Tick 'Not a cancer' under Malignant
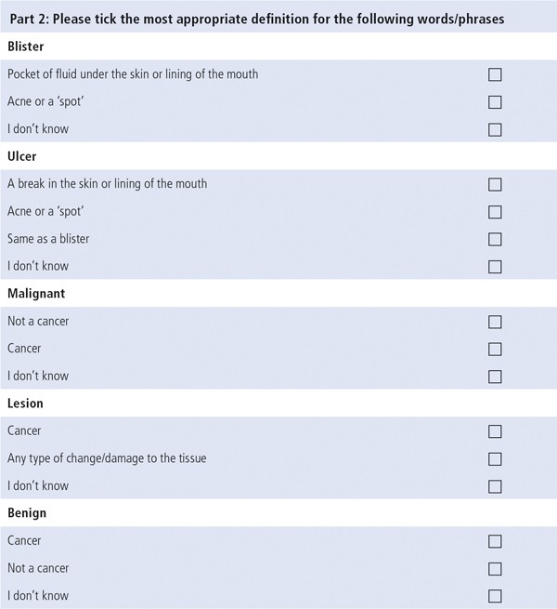The width and height of the screenshot is (557, 609). pyautogui.click(x=495, y=322)
